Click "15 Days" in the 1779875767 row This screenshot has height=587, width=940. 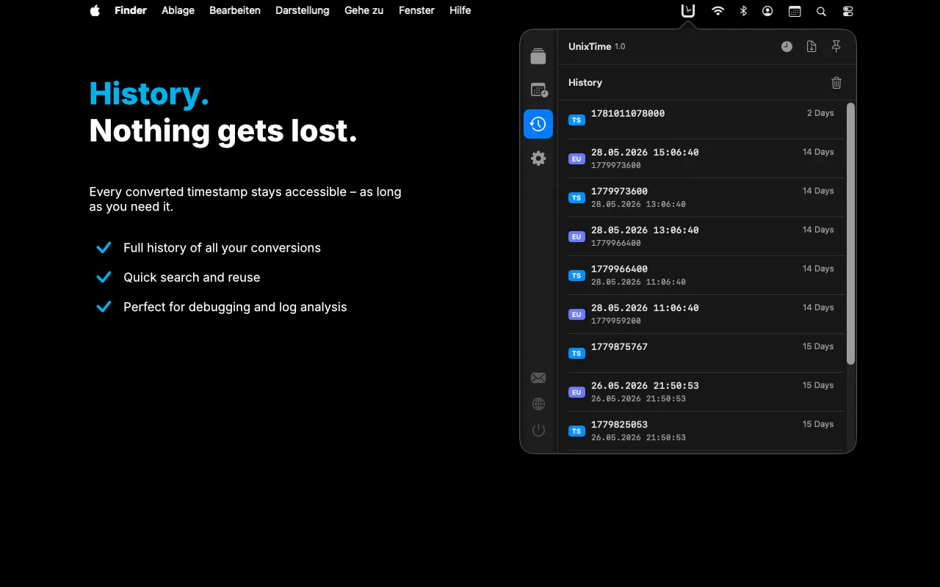click(x=818, y=347)
